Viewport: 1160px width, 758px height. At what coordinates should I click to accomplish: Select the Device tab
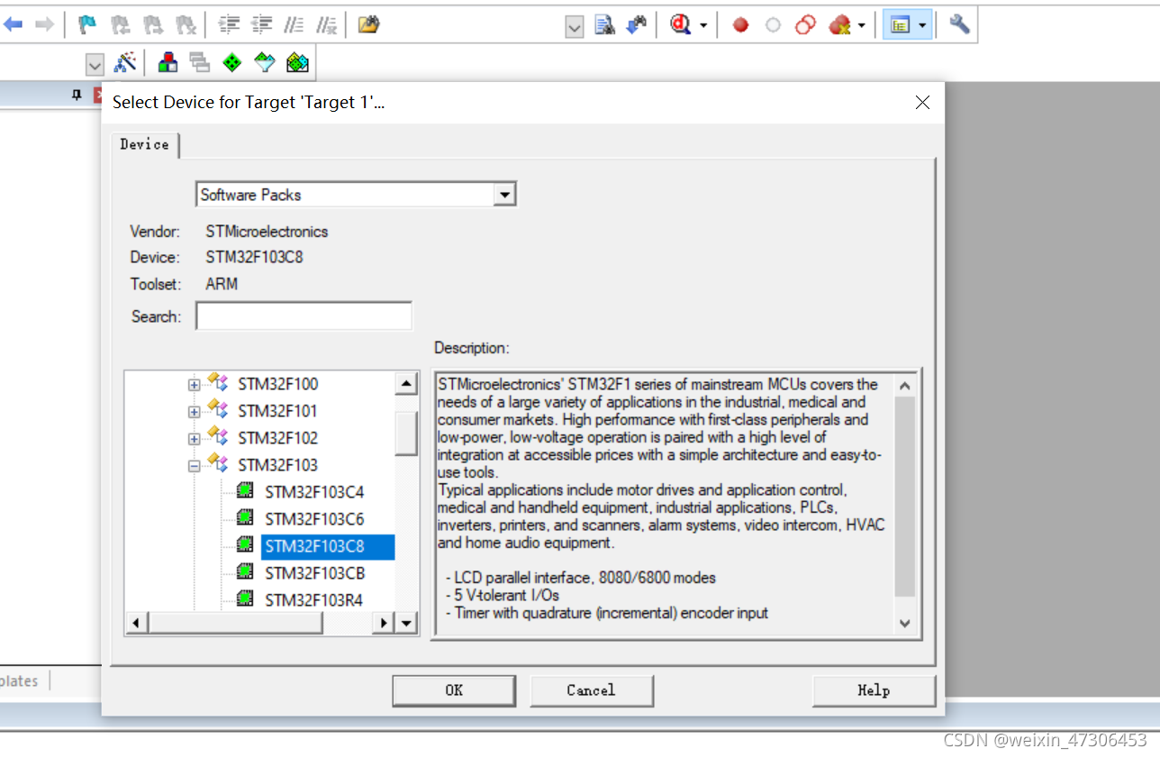click(144, 144)
